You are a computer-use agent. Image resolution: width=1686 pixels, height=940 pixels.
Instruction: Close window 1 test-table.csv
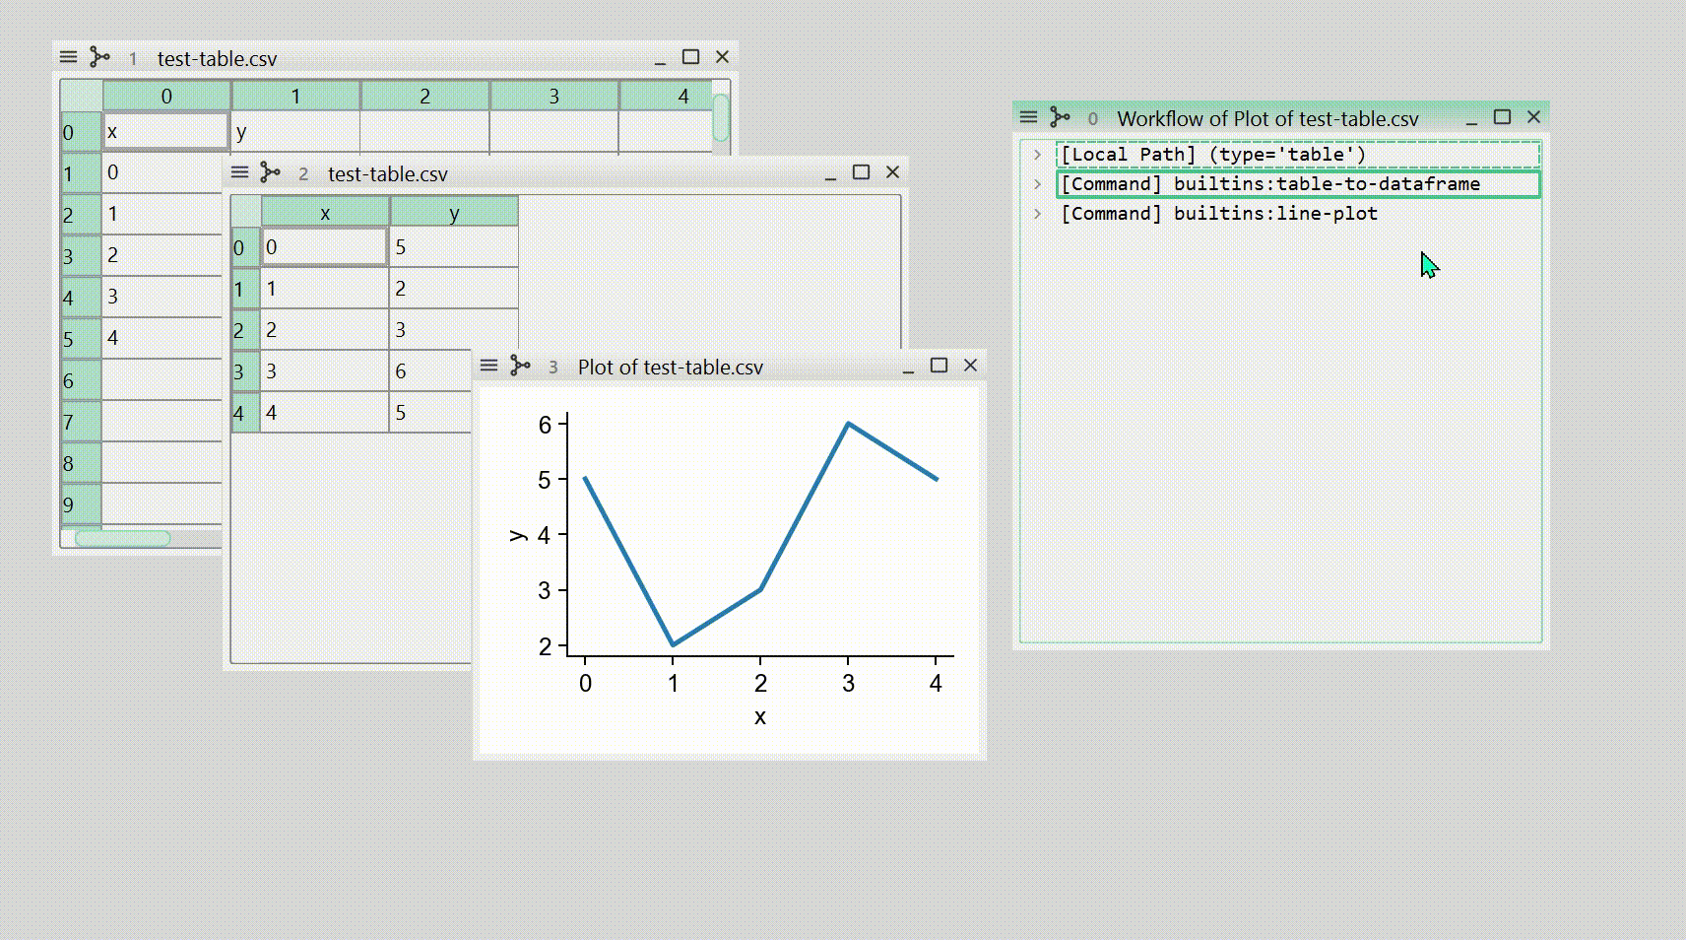coord(722,57)
